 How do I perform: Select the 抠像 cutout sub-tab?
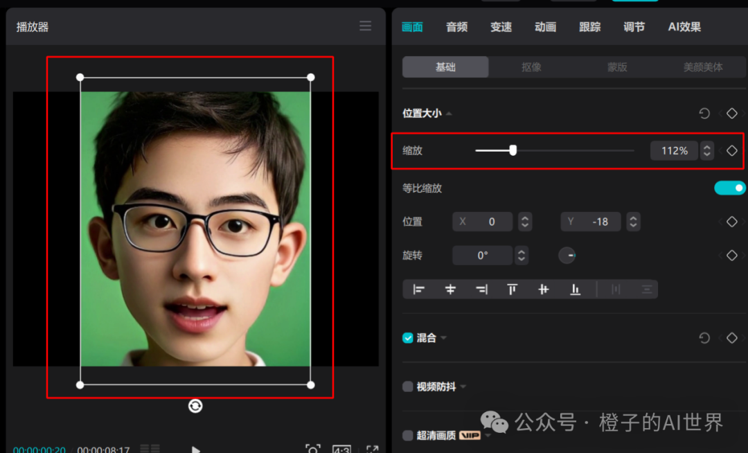531,67
